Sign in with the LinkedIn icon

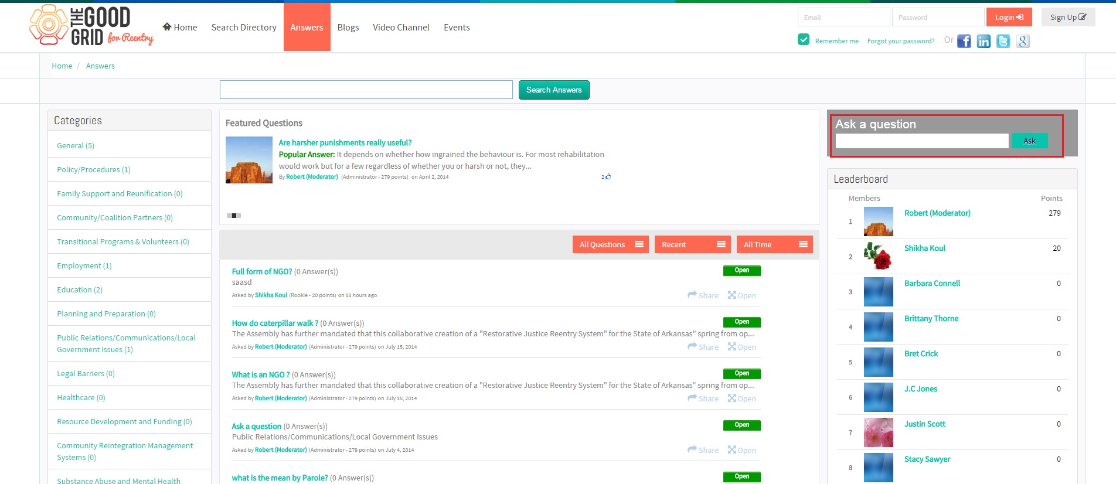(984, 41)
